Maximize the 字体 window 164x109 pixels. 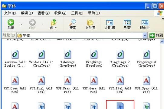coord(155,6)
